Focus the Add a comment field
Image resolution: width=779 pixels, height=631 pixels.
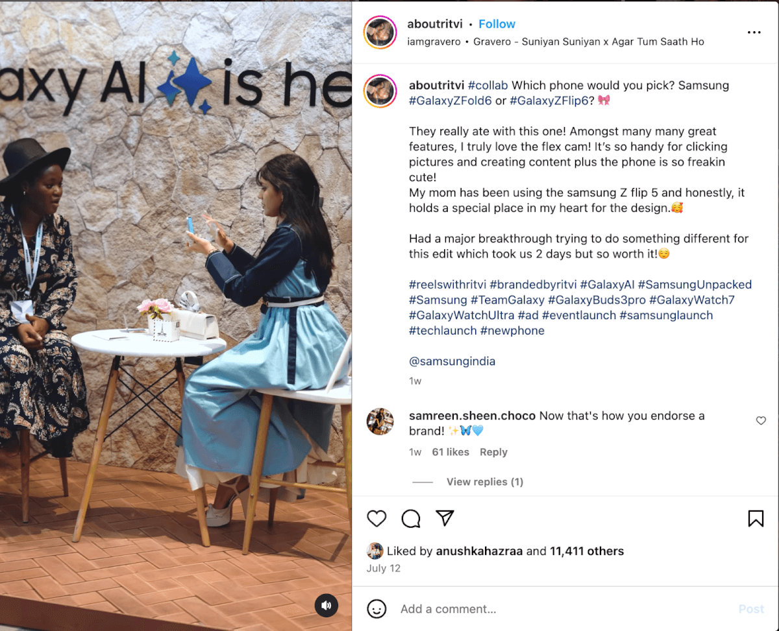click(x=565, y=609)
